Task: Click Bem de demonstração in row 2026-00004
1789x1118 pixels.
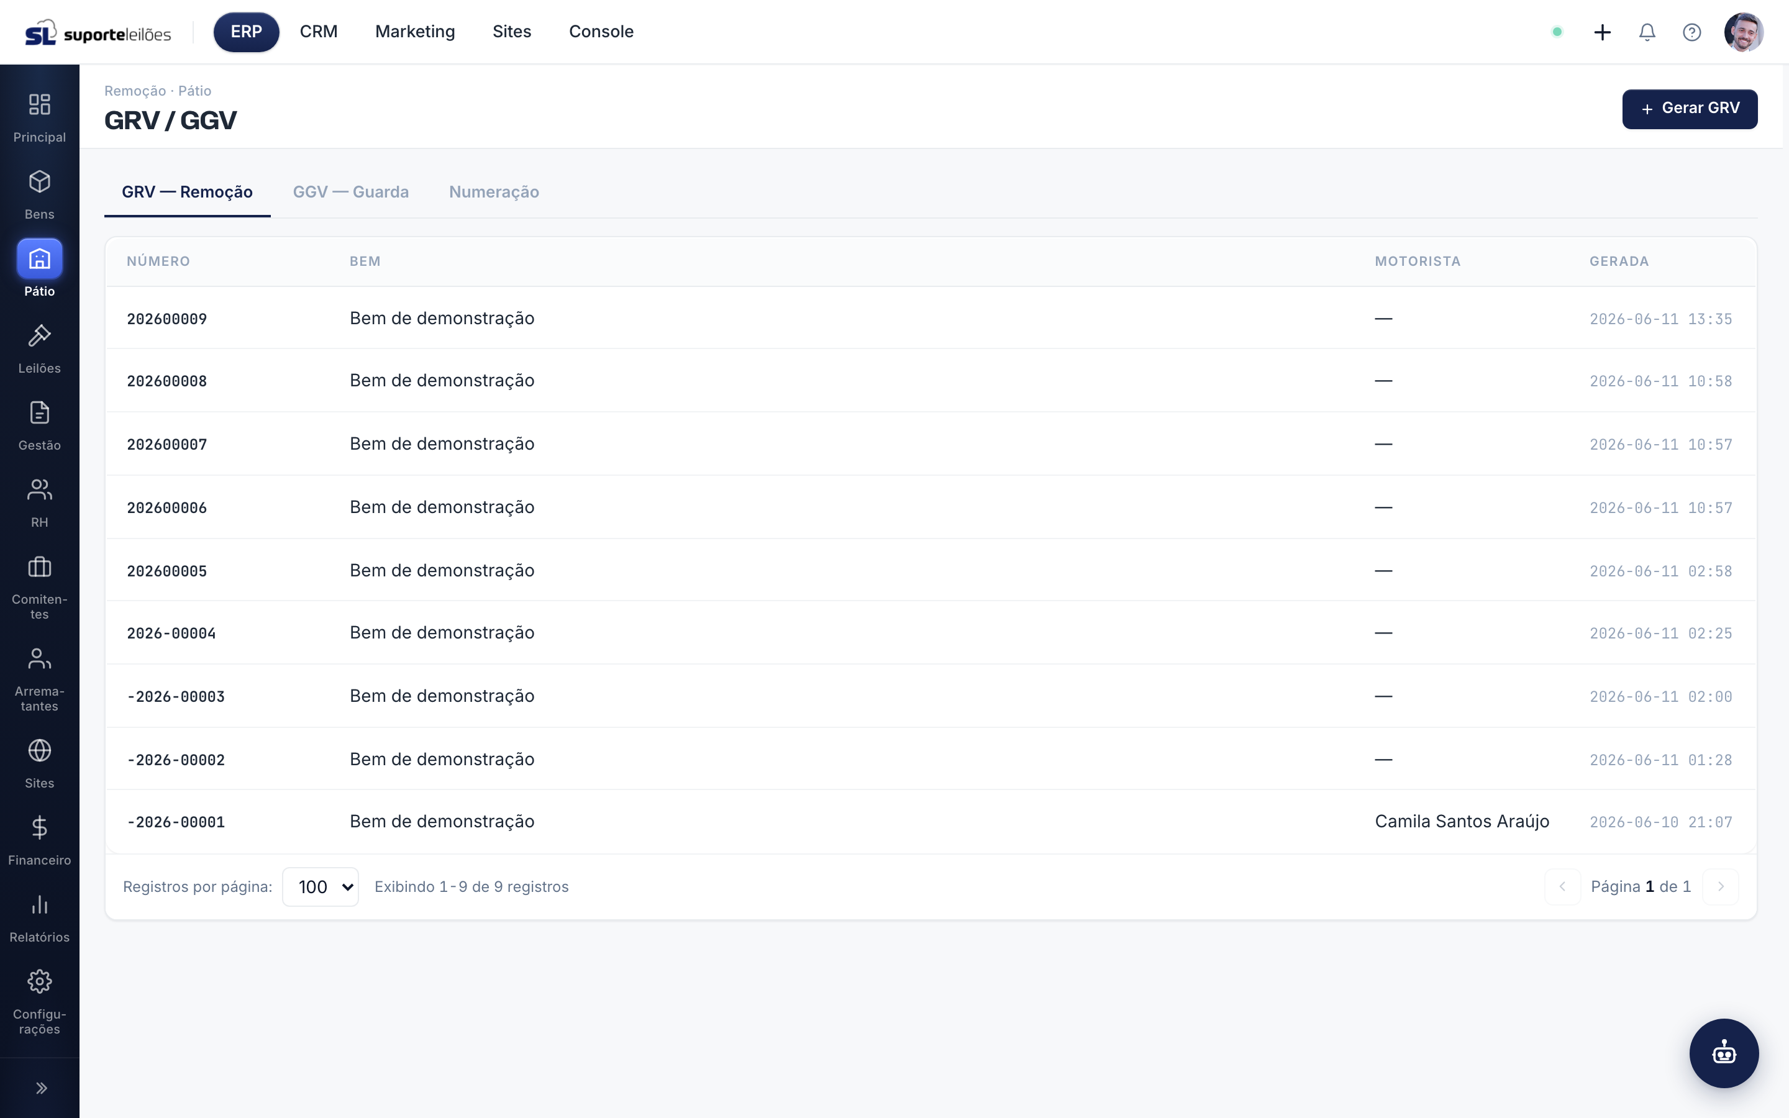Action: click(442, 633)
